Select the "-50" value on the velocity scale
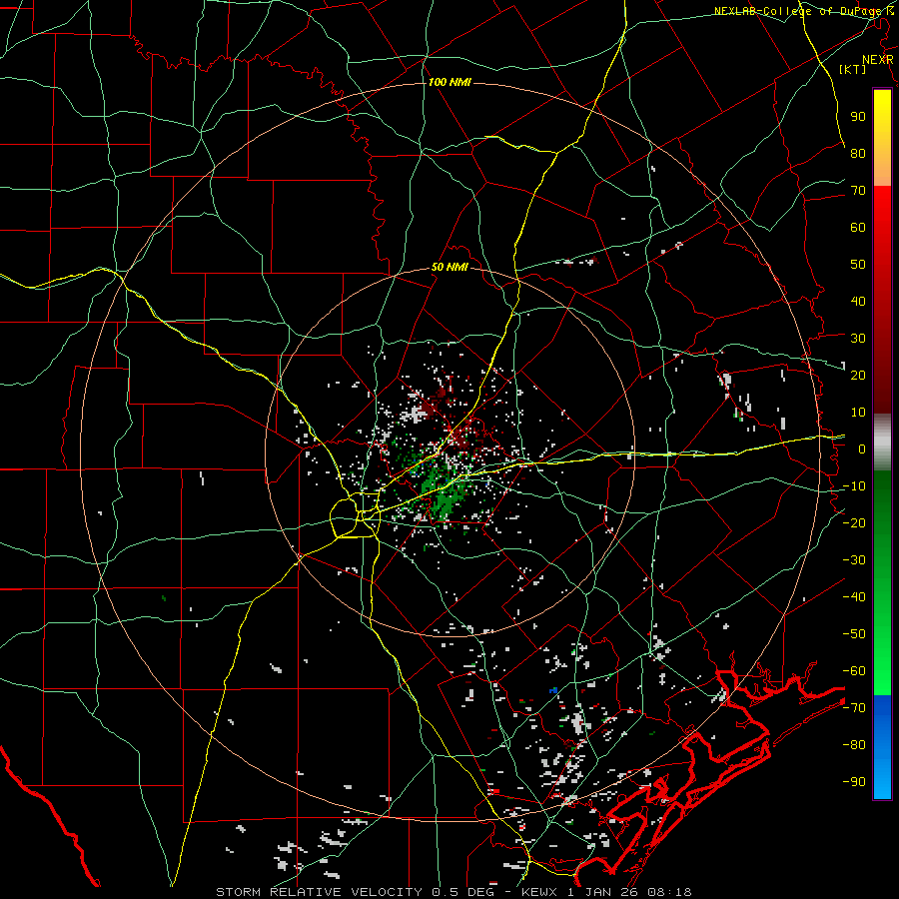Viewport: 899px width, 899px height. click(x=854, y=634)
